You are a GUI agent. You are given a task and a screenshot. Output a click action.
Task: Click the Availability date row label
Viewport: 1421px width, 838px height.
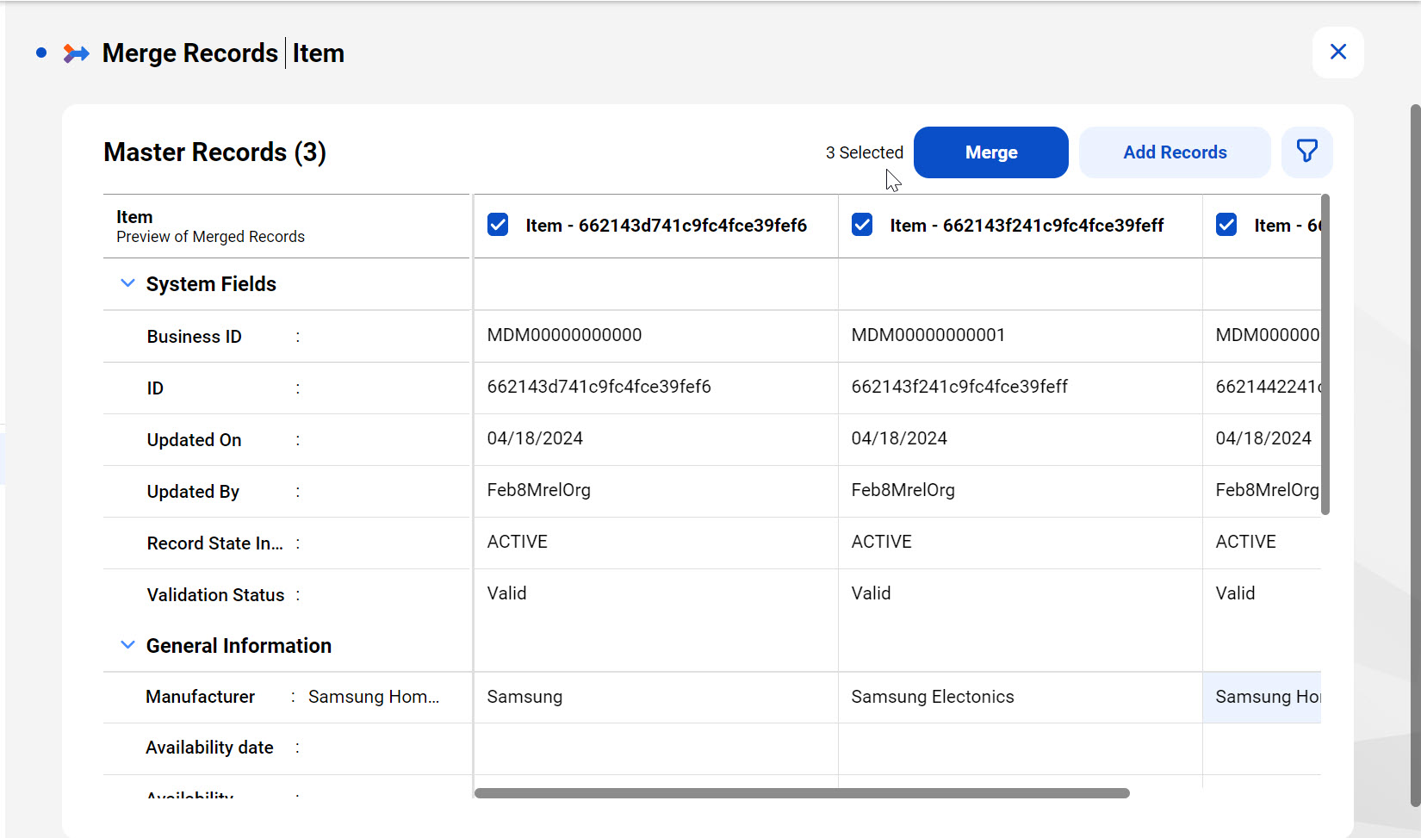[209, 748]
